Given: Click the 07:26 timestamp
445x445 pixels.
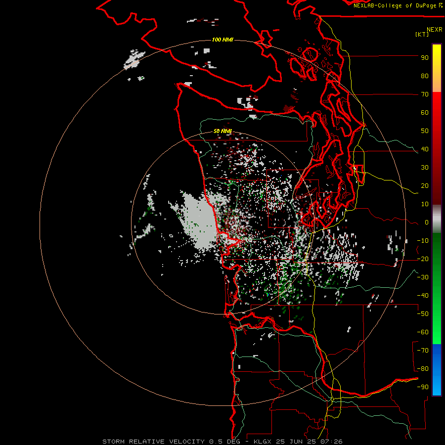Looking at the screenshot, I should click(x=331, y=442).
